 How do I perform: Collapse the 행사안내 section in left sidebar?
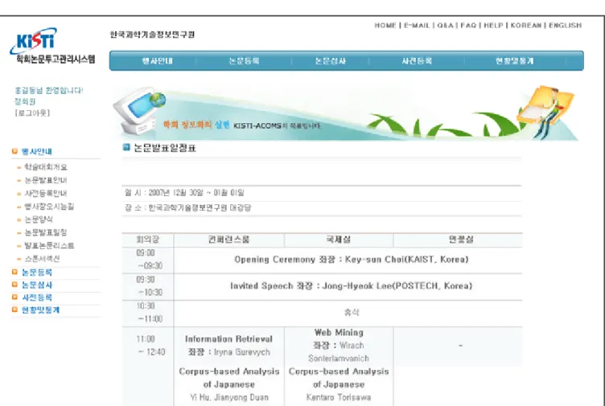coord(37,151)
